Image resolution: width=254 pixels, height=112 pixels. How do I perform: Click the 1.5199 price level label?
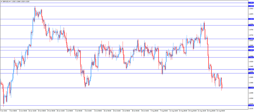point(251,105)
